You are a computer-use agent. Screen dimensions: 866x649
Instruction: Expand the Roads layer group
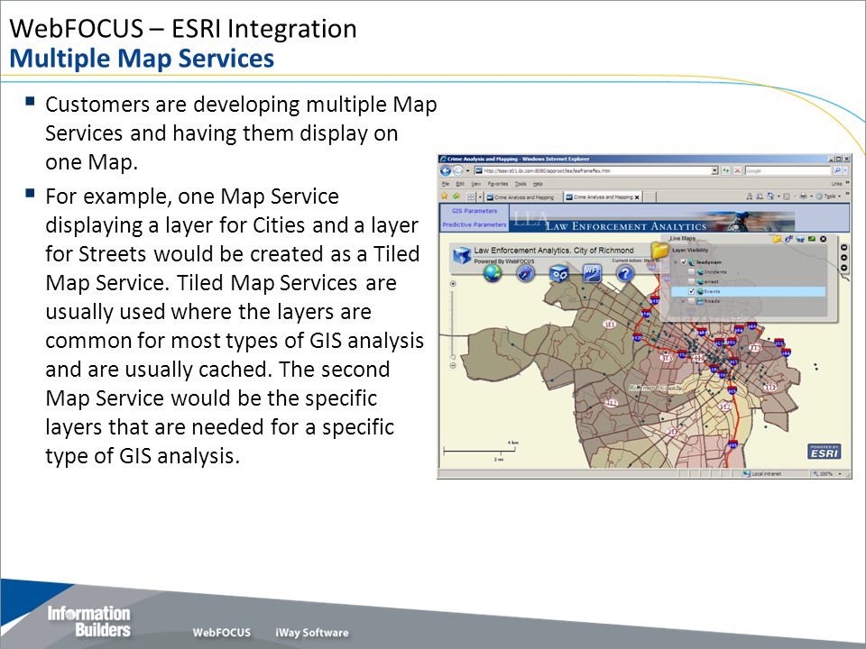[x=683, y=301]
